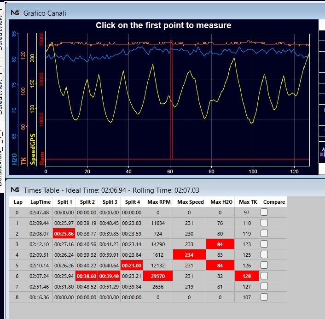Check the Compare box for lap 4
Image resolution: width=325 pixels, height=319 pixels.
click(x=264, y=254)
